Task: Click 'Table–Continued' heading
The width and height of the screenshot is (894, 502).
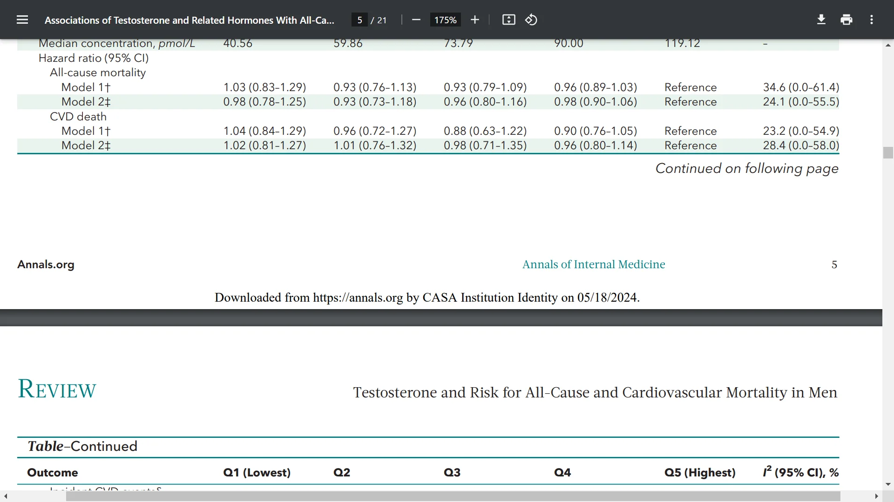Action: (x=82, y=446)
